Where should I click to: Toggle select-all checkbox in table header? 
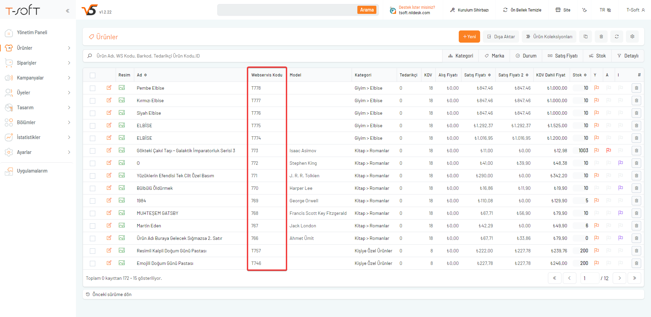click(93, 75)
